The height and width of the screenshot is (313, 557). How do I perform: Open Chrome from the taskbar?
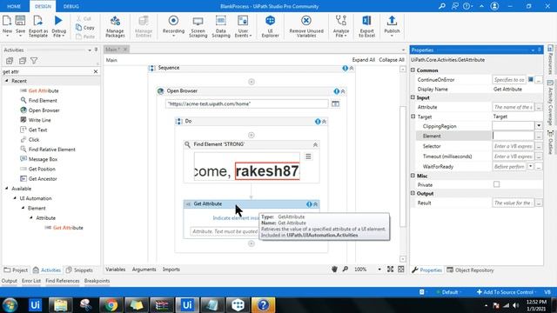click(x=111, y=305)
